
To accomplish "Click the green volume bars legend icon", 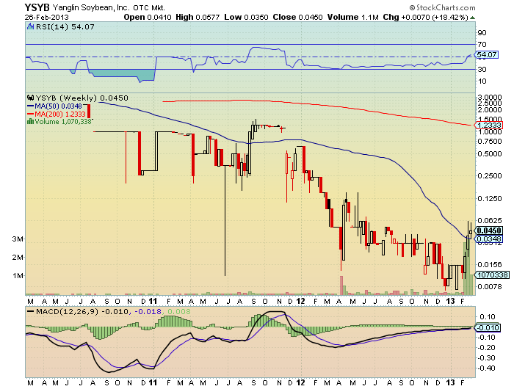I will tap(29, 122).
